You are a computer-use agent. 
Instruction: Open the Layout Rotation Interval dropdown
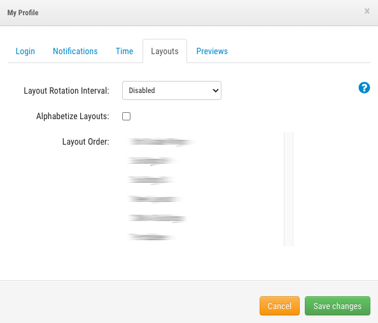172,90
